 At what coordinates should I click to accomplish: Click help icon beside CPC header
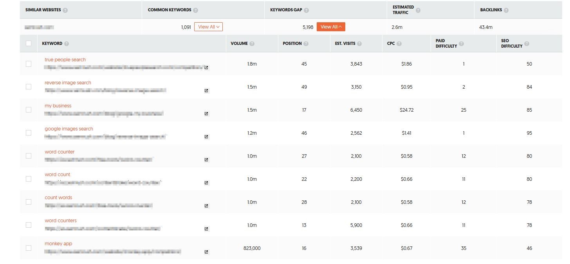[x=399, y=44]
